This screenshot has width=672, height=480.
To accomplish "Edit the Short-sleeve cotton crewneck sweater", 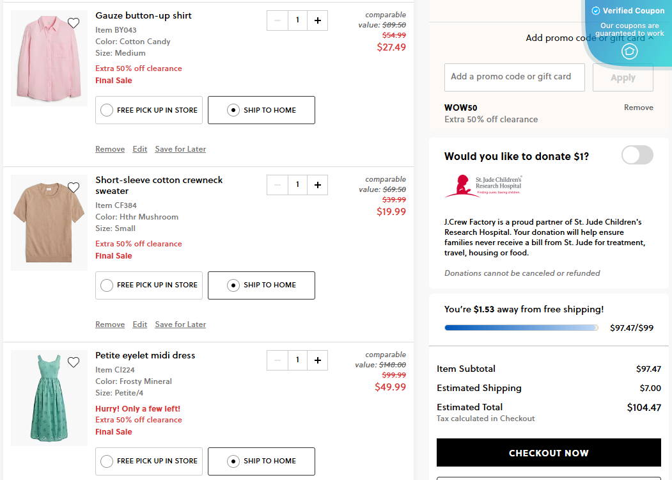I will [140, 324].
